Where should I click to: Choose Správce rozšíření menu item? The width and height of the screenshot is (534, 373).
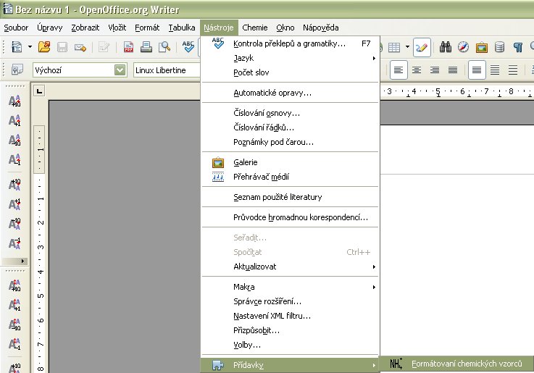click(x=290, y=301)
